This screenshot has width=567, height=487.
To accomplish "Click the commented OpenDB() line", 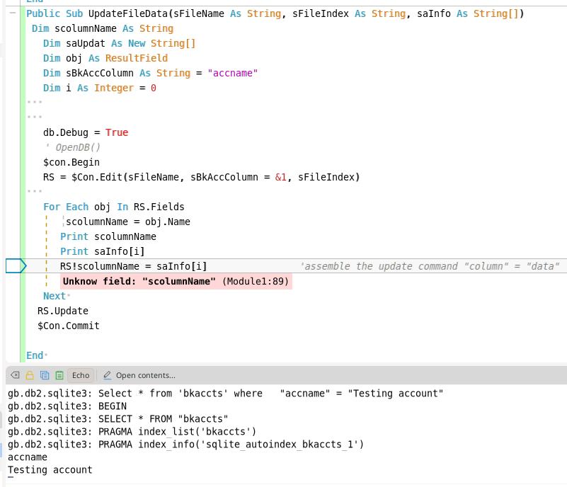I will coord(72,147).
